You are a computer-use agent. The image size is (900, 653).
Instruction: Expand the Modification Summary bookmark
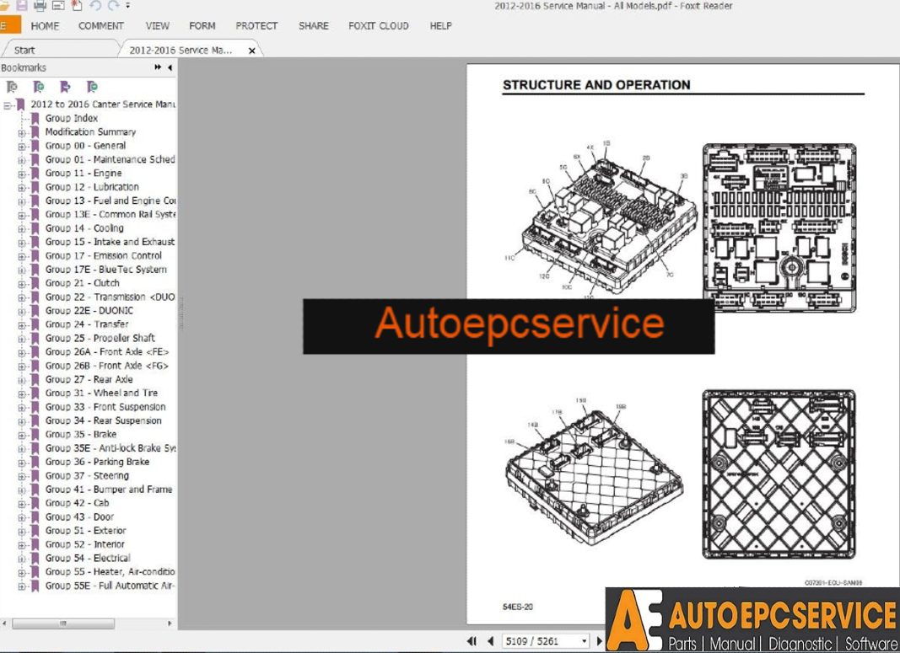coord(22,132)
